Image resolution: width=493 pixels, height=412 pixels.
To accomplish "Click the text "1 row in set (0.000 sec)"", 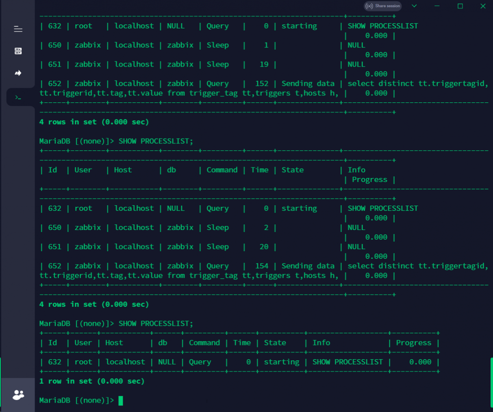I will [92, 381].
